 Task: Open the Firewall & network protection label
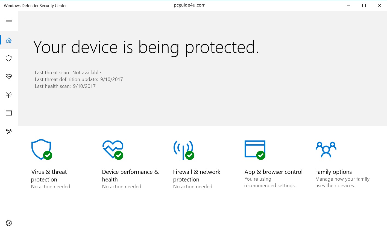pos(197,176)
